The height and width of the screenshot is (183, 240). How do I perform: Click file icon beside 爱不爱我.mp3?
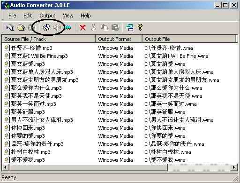click(x=7, y=160)
